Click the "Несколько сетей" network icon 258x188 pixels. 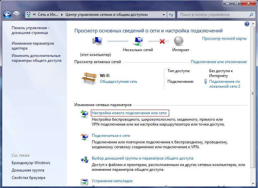(138, 41)
